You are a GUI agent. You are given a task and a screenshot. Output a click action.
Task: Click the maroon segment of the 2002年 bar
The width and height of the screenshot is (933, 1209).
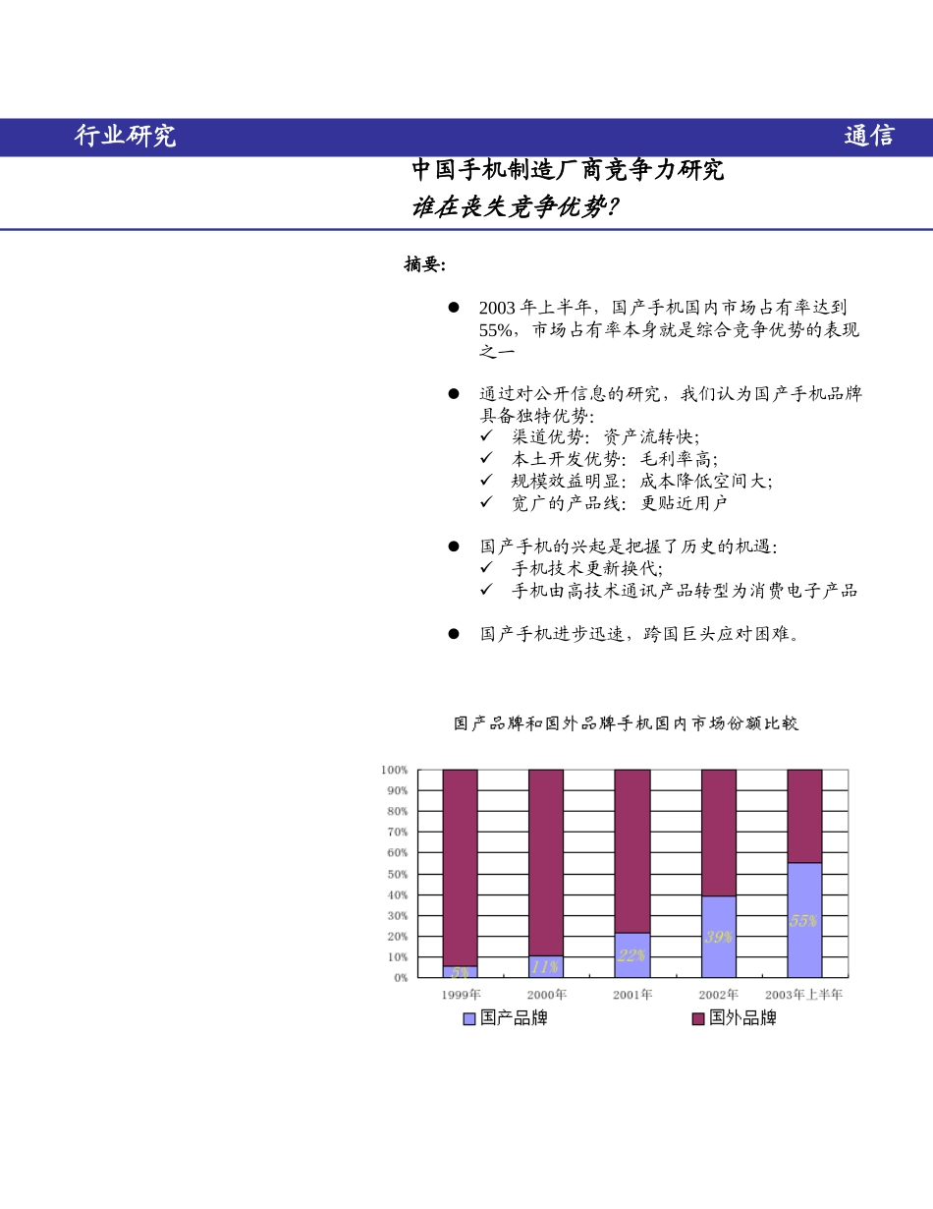click(x=719, y=833)
